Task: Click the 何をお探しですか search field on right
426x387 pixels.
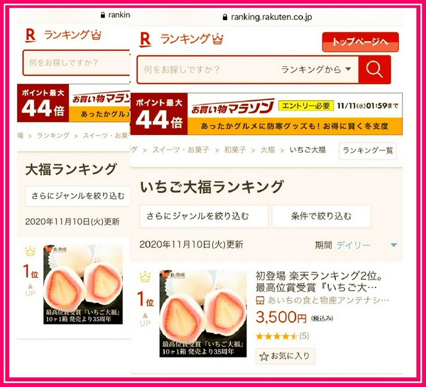Action: click(208, 70)
